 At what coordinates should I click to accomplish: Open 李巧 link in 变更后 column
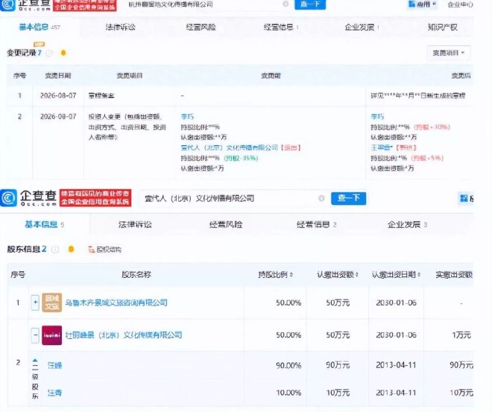tap(377, 117)
